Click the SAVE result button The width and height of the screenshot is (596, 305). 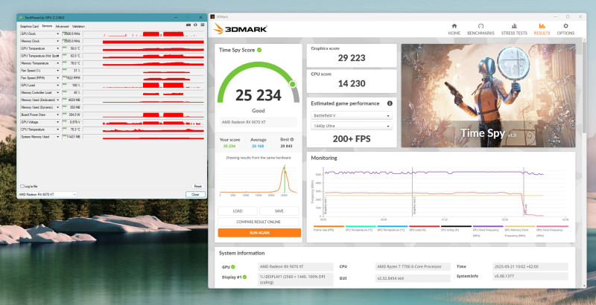pos(279,211)
